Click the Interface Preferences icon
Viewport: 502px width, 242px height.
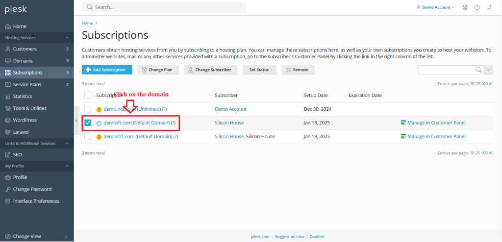point(8,201)
